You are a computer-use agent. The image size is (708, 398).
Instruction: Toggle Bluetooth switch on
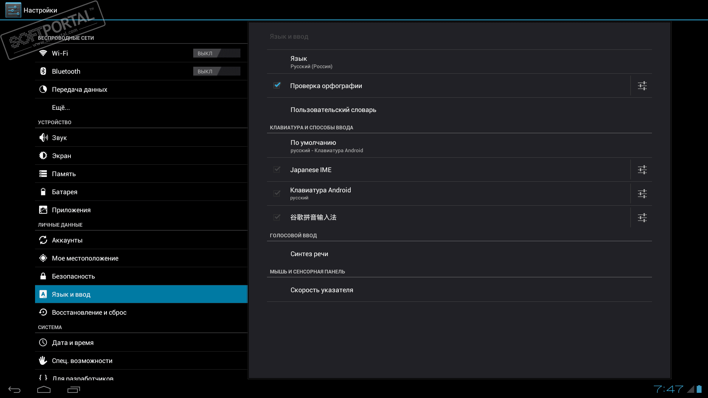(x=216, y=71)
